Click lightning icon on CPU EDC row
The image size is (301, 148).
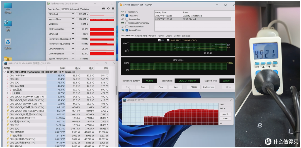click(x=8, y=128)
